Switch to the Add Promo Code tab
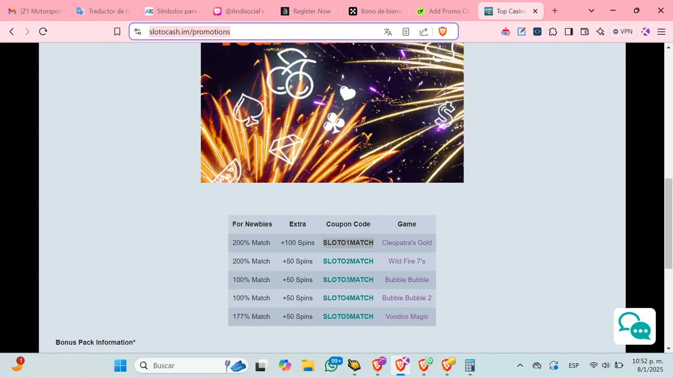This screenshot has width=673, height=378. tap(444, 11)
